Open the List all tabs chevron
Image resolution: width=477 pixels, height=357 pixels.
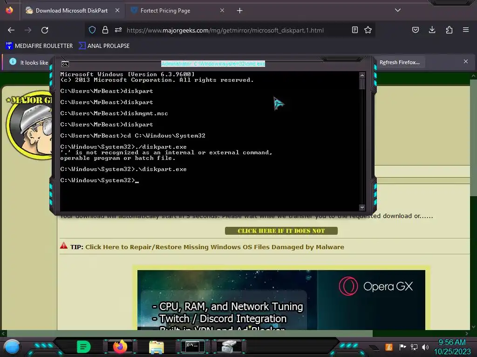pyautogui.click(x=398, y=10)
